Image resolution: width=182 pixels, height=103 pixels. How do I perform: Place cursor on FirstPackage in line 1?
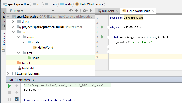[134, 18]
